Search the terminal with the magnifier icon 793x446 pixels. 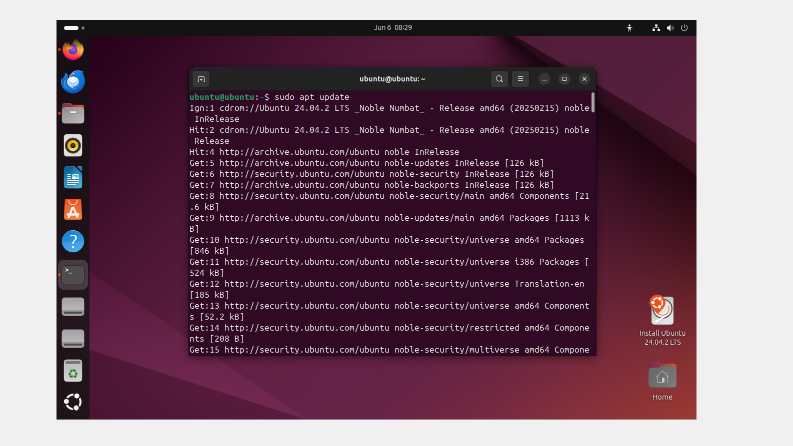pos(499,79)
